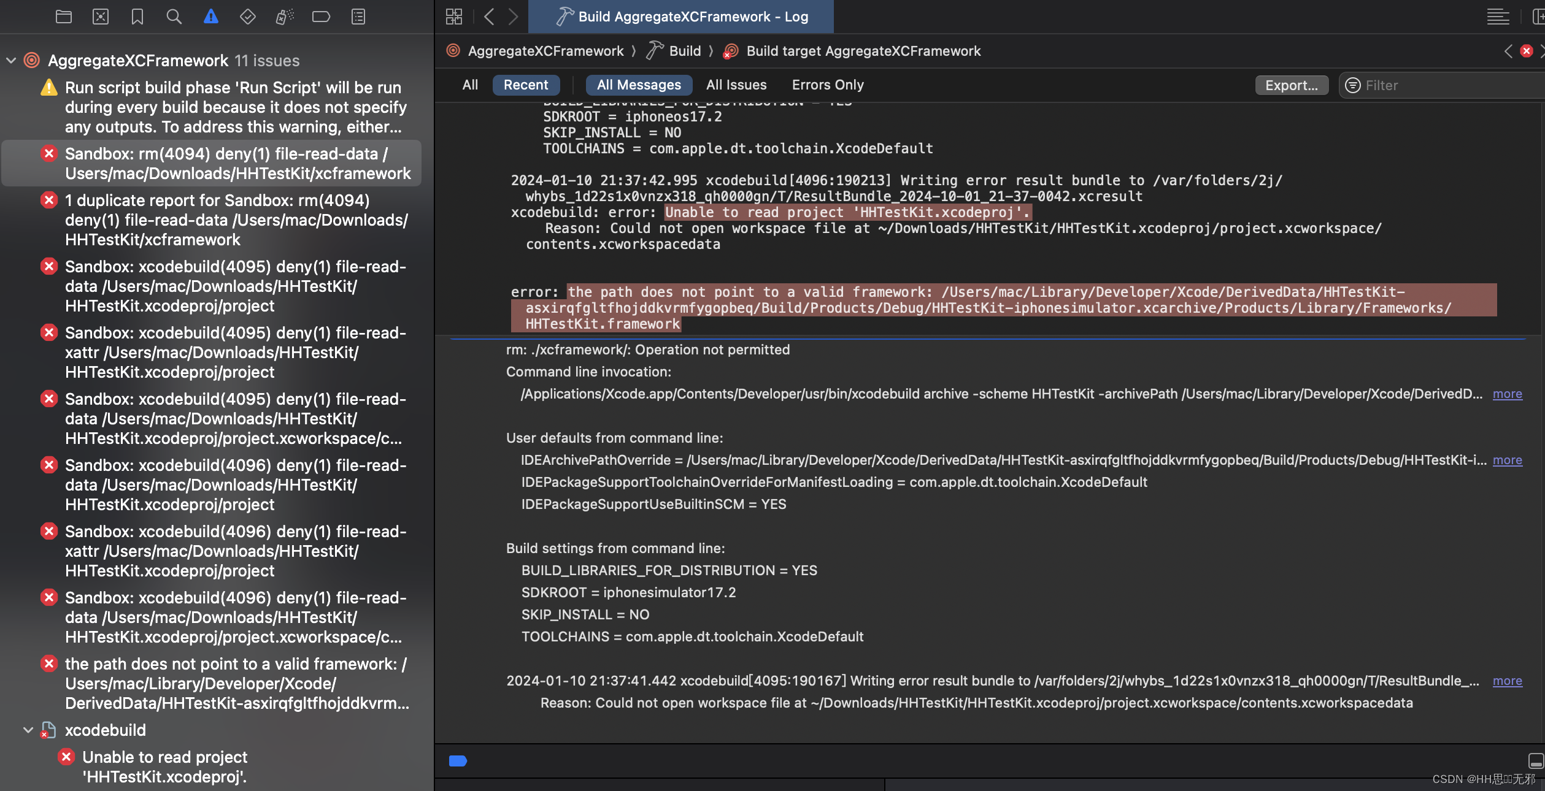Image resolution: width=1545 pixels, height=791 pixels.
Task: Toggle the editor options lines icon
Action: (x=1498, y=17)
